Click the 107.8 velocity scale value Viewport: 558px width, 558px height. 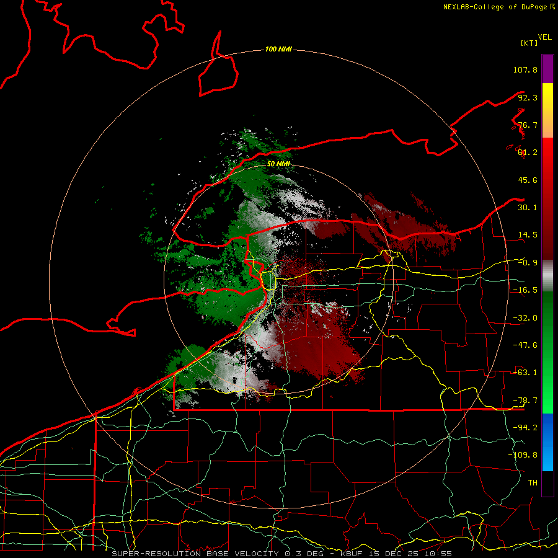coord(525,69)
